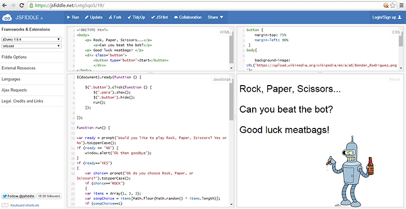
Task: Click the CSS panel label
Action: [x=396, y=32]
